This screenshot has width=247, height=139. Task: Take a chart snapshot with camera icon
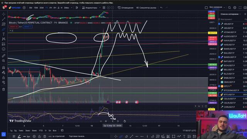(245, 8)
